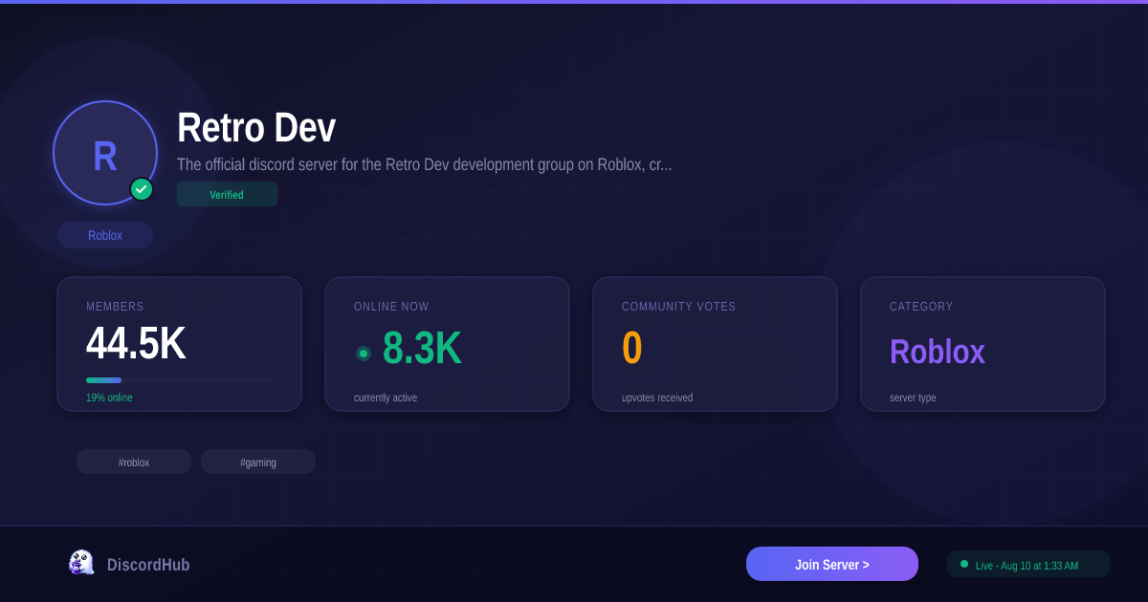Click the community votes value 0
The height and width of the screenshot is (602, 1148).
[632, 348]
